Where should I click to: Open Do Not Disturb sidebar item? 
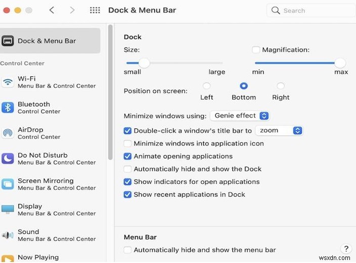coord(50,159)
